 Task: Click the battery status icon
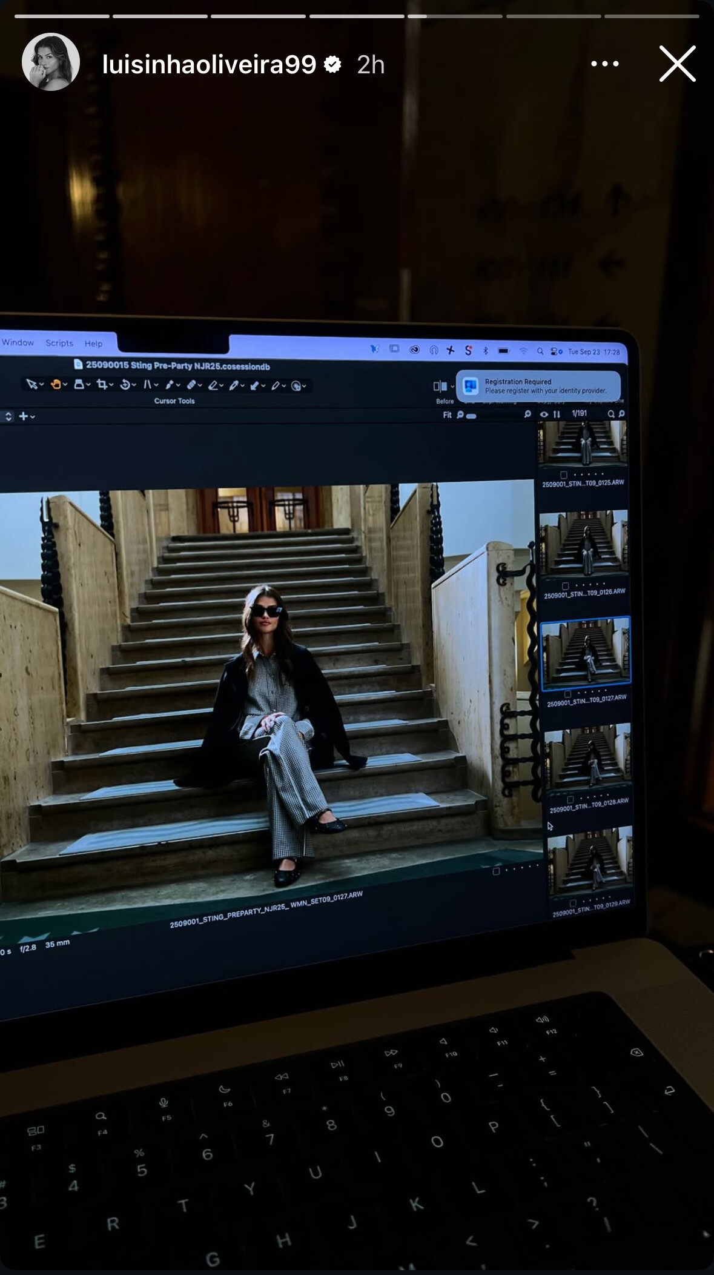pos(503,350)
